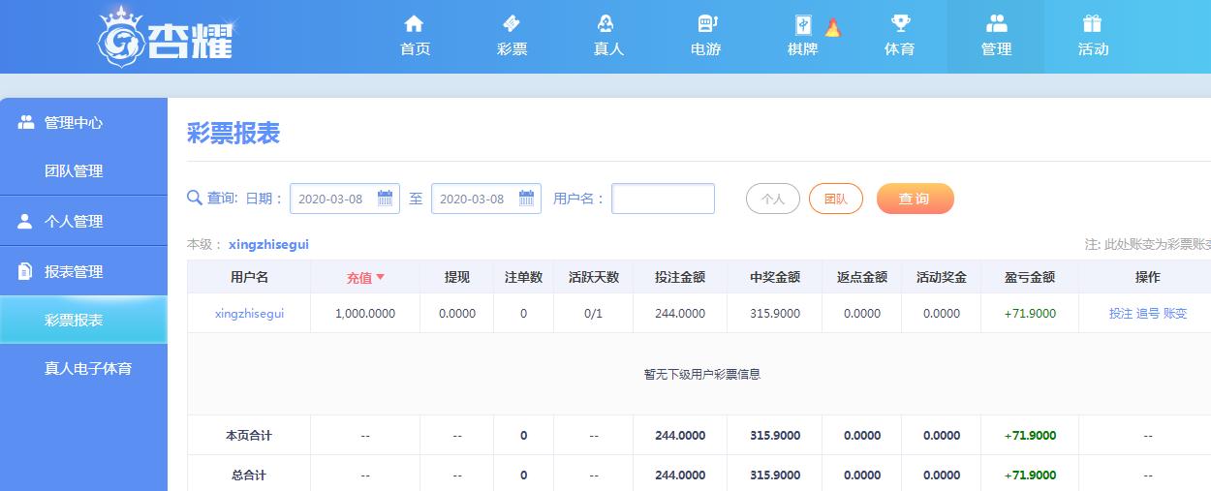Expand 管理中心 section in sidebar
1211x491 pixels.
pyautogui.click(x=74, y=123)
